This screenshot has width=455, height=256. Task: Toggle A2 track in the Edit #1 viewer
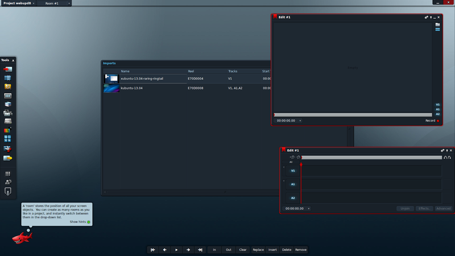tap(437, 114)
